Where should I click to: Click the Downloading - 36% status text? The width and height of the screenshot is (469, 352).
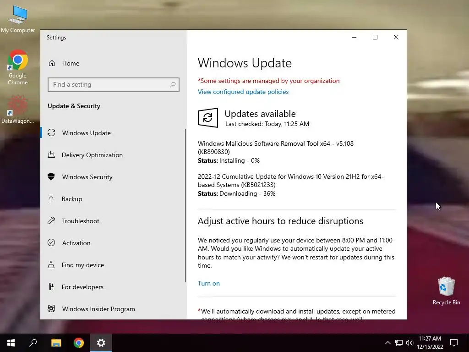237,194
